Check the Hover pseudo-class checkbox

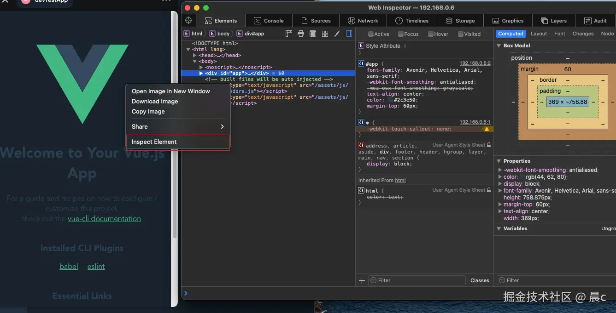coord(431,34)
